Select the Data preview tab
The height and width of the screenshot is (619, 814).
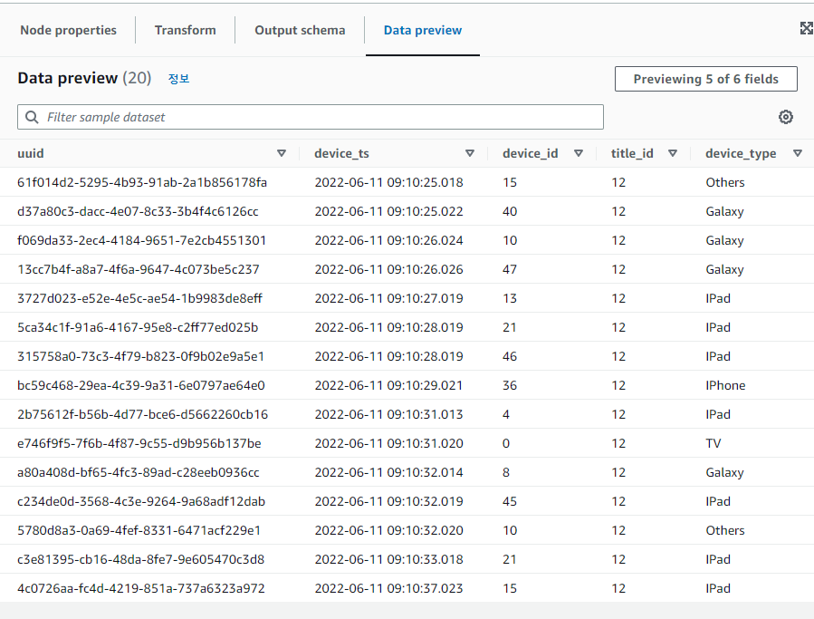[x=423, y=30]
